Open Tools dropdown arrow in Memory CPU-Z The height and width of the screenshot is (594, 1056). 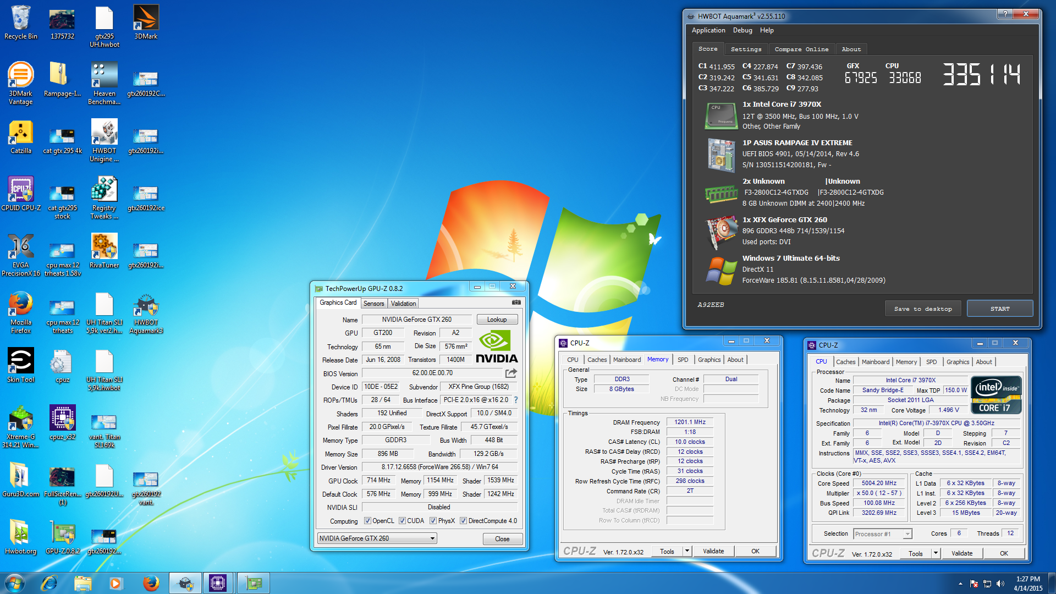pyautogui.click(x=687, y=551)
